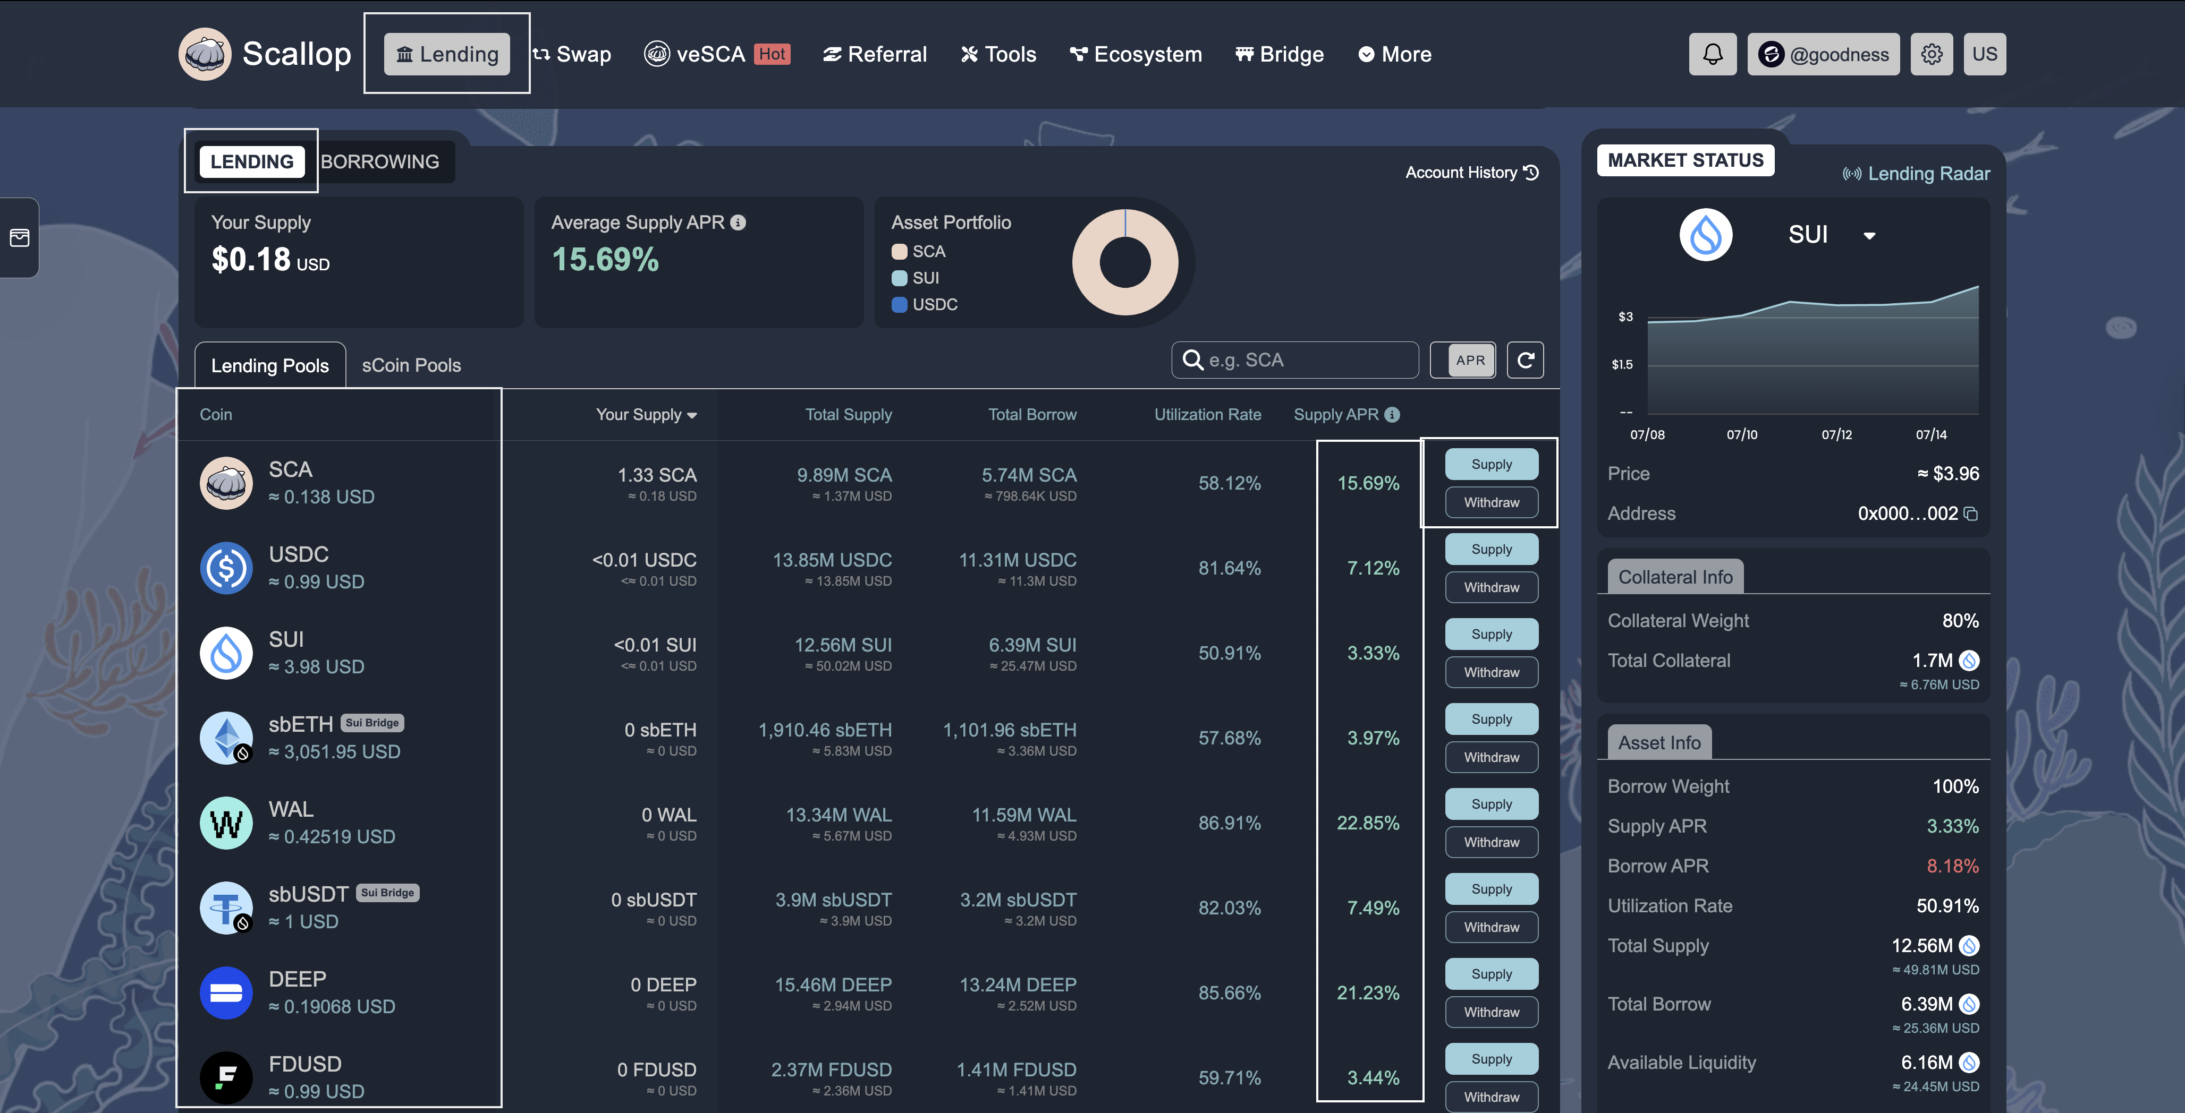Open the Referral page
The height and width of the screenshot is (1113, 2185).
(875, 54)
